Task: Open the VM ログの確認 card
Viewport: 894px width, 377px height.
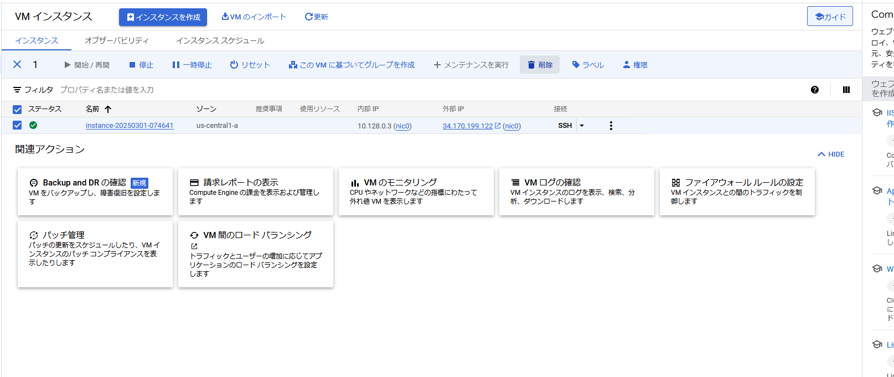Action: [x=577, y=192]
